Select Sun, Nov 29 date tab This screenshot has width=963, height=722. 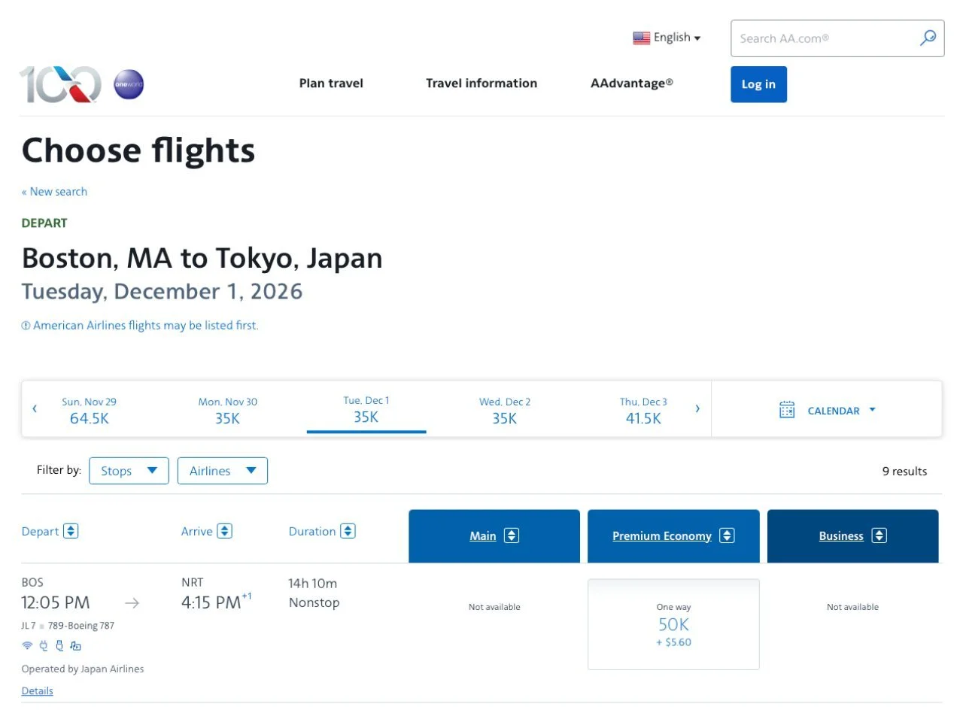(x=89, y=411)
